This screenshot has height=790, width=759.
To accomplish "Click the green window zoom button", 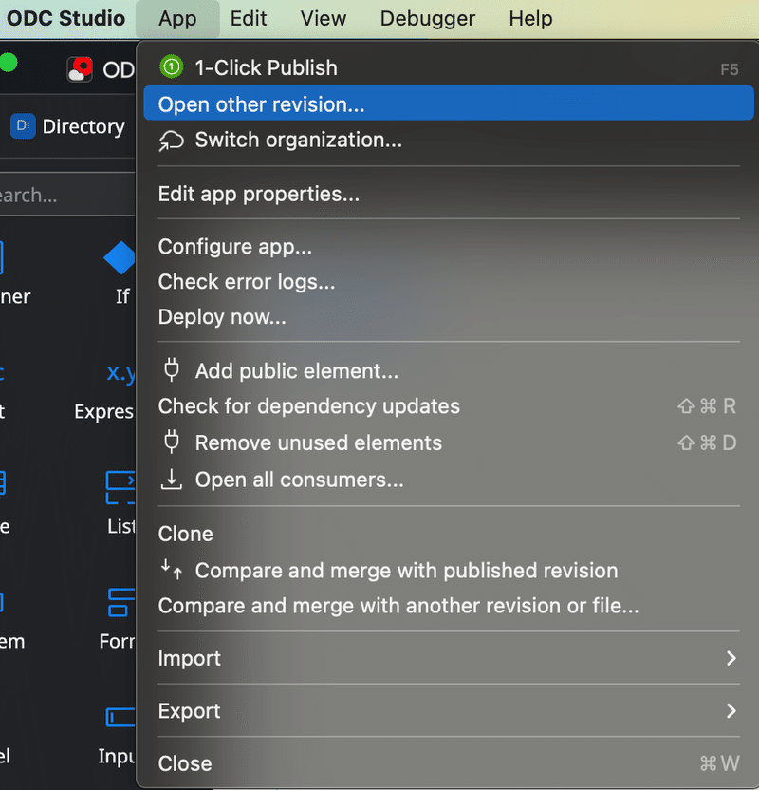I will click(x=9, y=63).
